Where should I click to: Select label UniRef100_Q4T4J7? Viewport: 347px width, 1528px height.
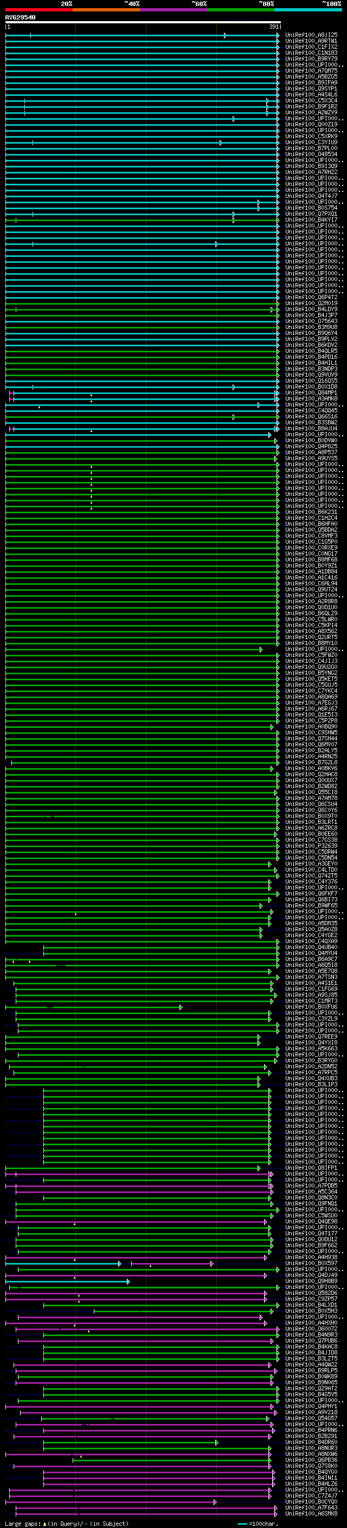point(311,196)
